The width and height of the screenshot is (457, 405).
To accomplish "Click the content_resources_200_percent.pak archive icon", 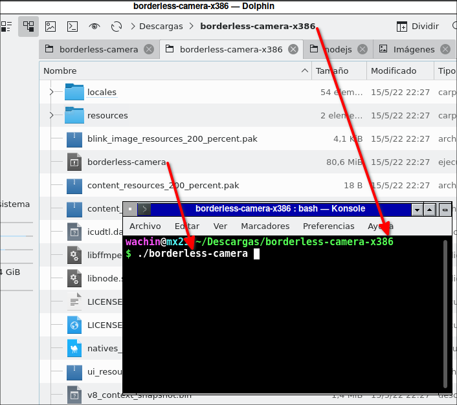I will point(74,186).
